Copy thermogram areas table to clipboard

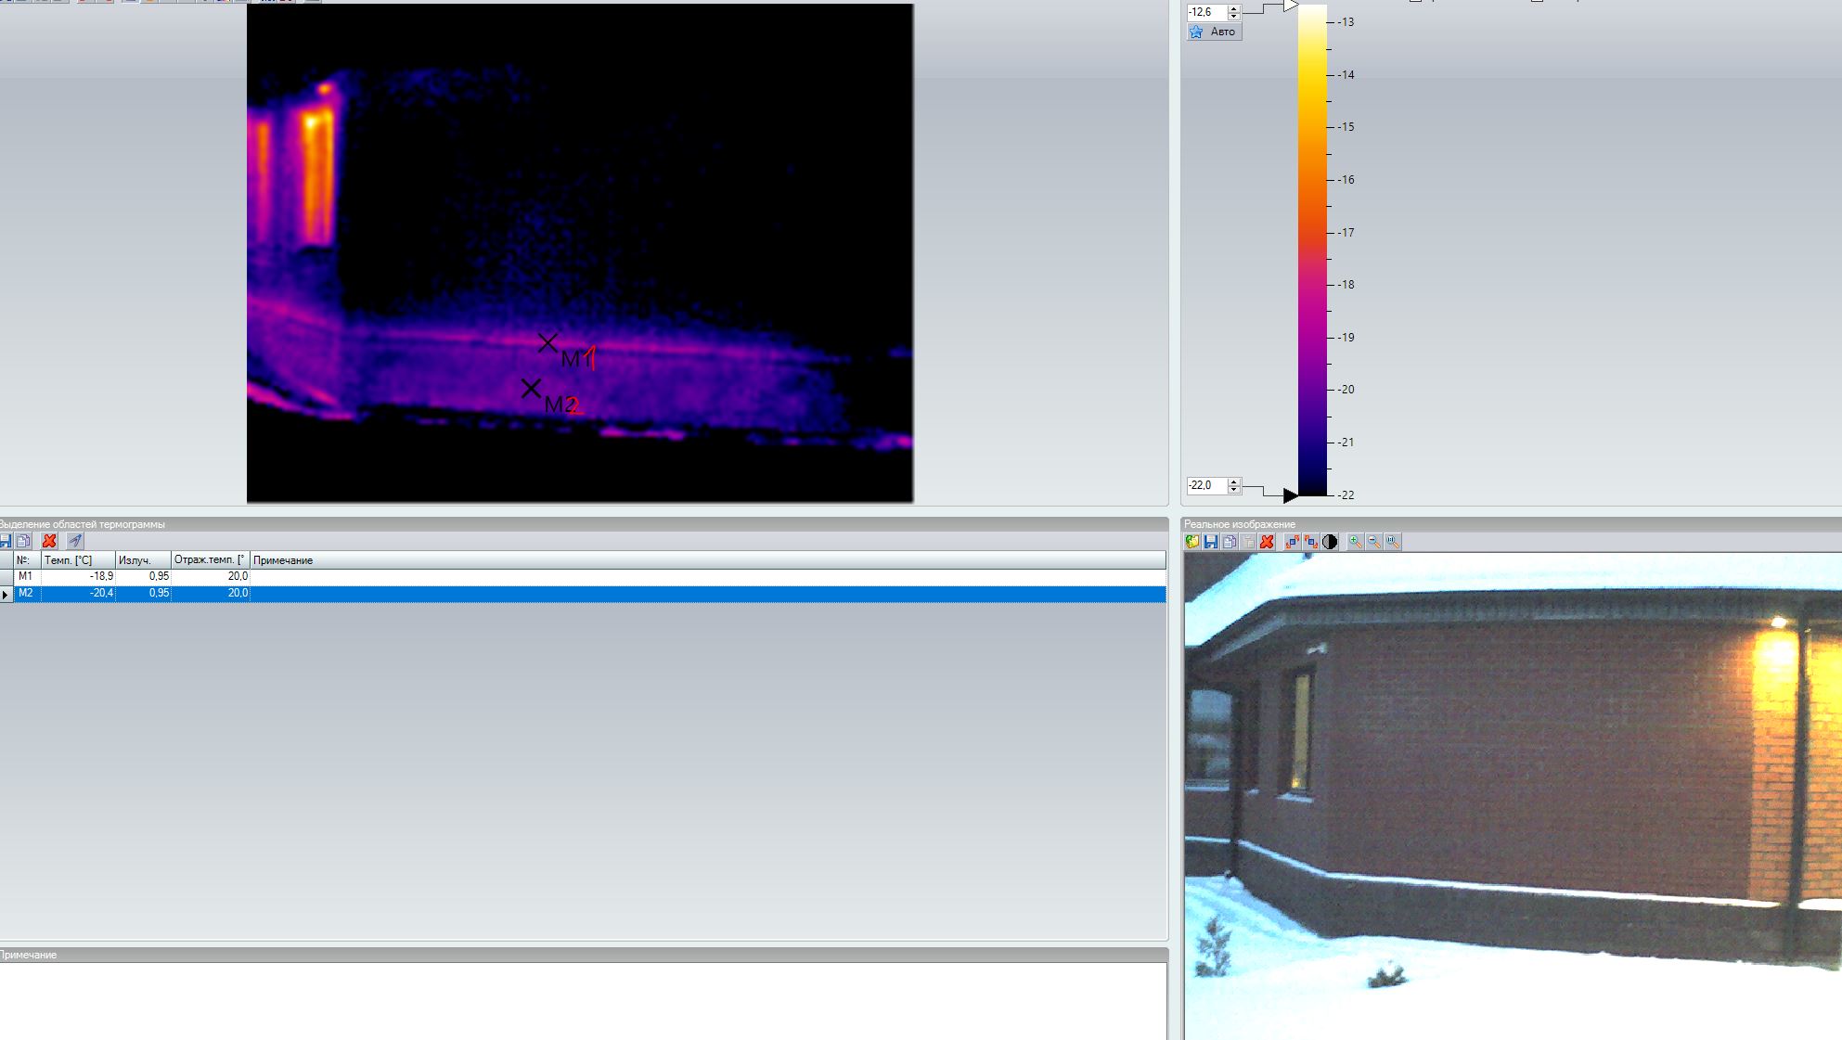point(24,541)
